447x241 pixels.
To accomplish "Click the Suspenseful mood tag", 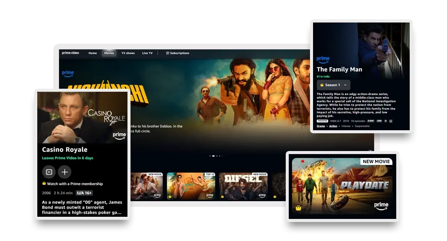I will tap(362, 126).
